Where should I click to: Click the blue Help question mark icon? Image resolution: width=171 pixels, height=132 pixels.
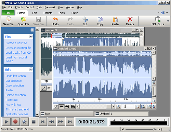tap(163, 13)
